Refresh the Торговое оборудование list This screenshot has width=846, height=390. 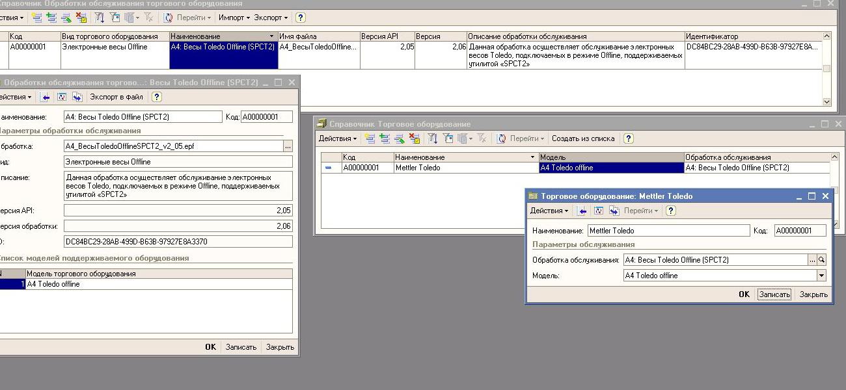pos(501,138)
